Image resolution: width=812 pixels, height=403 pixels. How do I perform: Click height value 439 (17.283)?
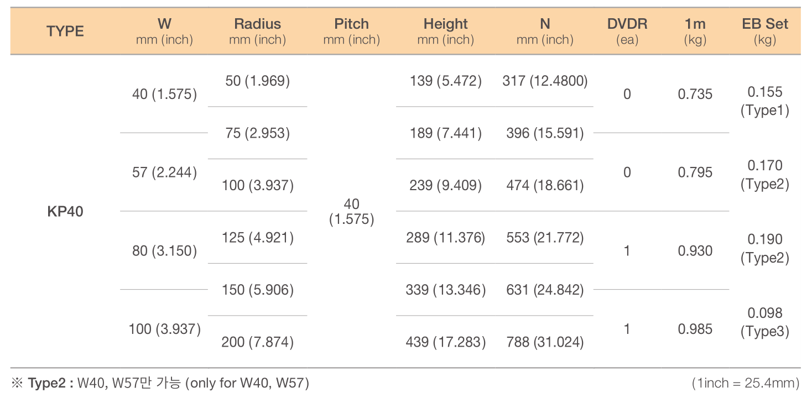coord(446,342)
